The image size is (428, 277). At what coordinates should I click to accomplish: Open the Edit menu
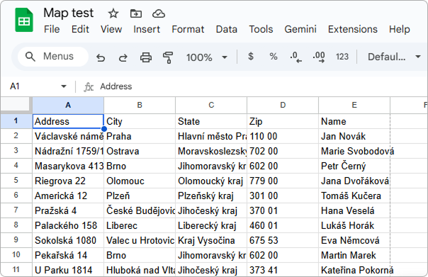[x=80, y=29]
